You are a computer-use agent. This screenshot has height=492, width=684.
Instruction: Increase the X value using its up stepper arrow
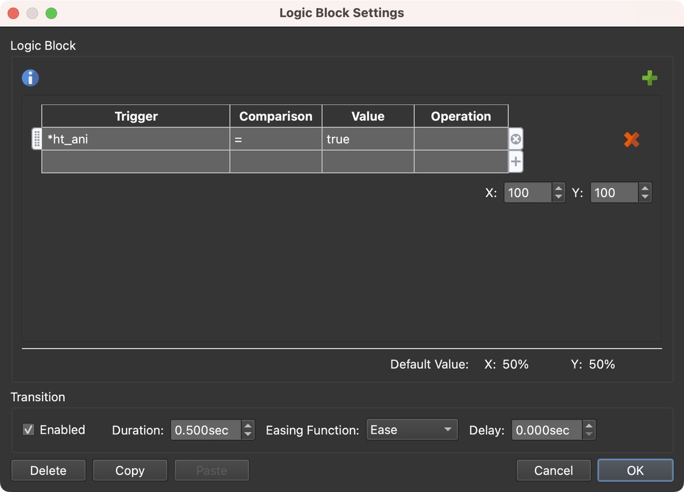click(x=558, y=189)
